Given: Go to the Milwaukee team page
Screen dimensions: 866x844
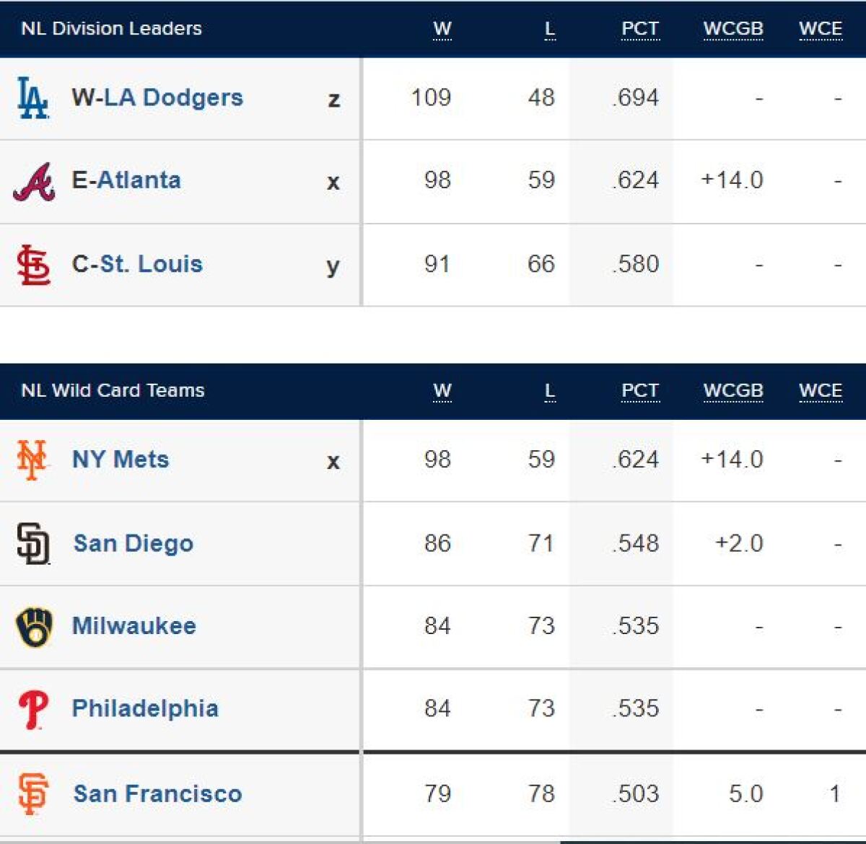Looking at the screenshot, I should pos(134,625).
